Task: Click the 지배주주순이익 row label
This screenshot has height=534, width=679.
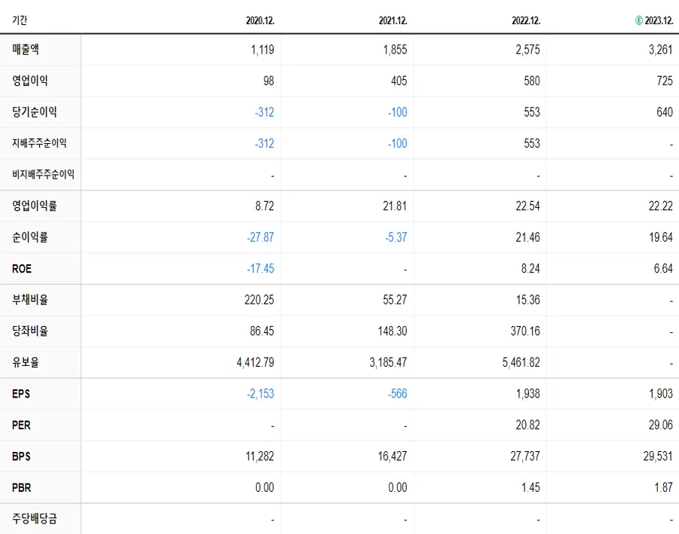Action: 39,143
